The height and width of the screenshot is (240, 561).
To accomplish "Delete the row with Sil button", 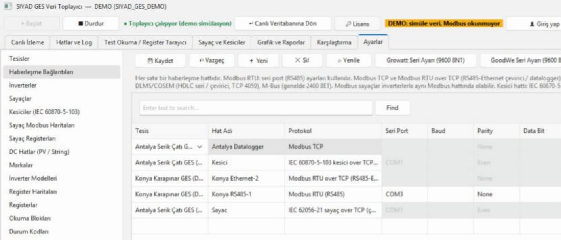I will tap(302, 60).
